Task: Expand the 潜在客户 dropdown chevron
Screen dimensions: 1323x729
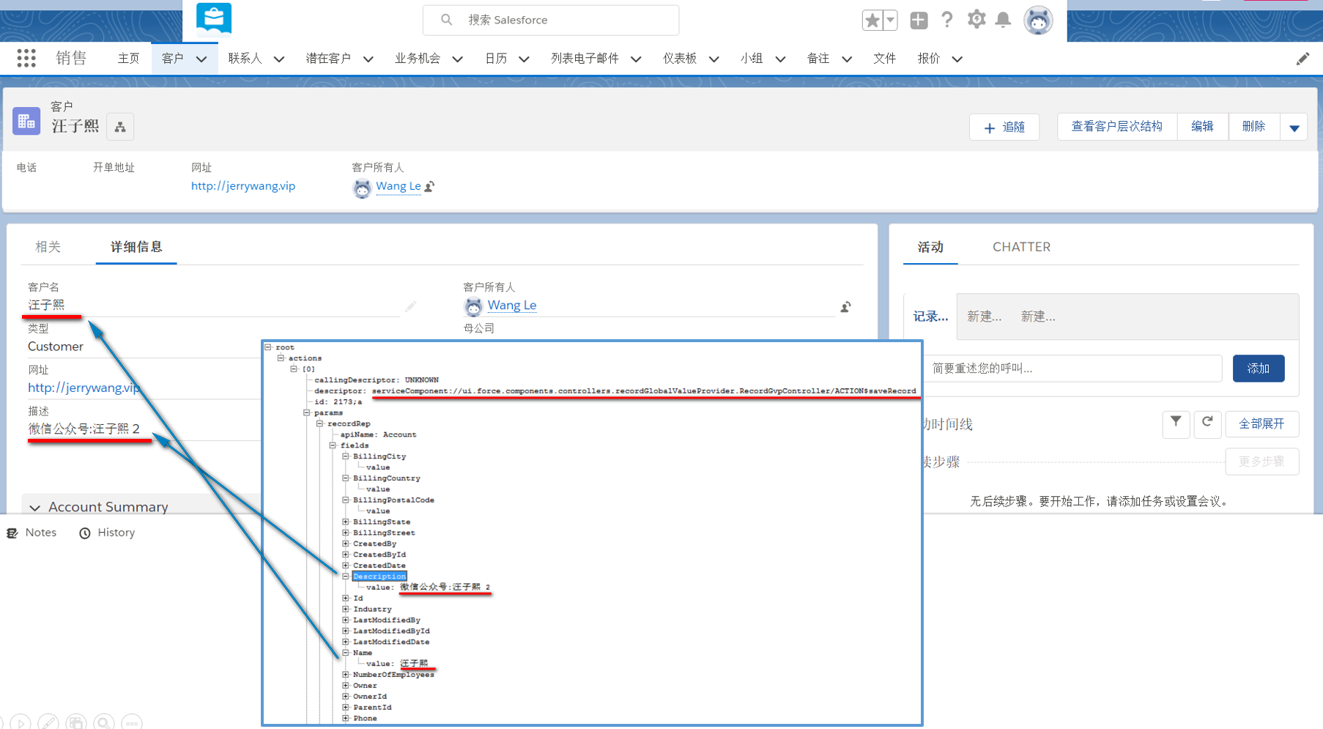Action: [x=368, y=59]
